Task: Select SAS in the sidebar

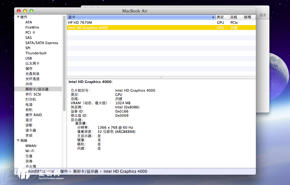Action: click(x=28, y=38)
